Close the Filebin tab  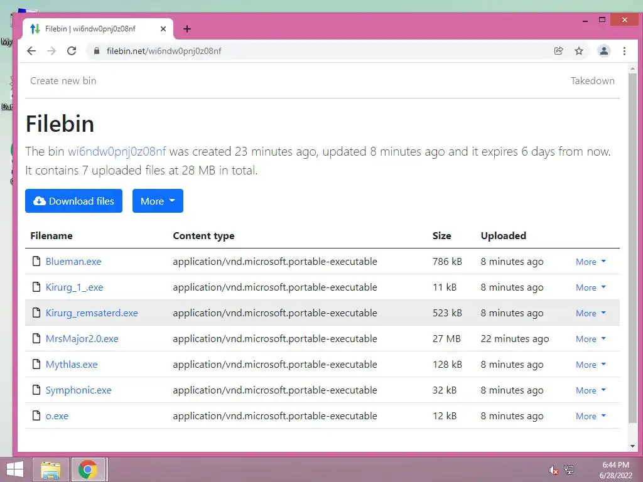click(163, 29)
